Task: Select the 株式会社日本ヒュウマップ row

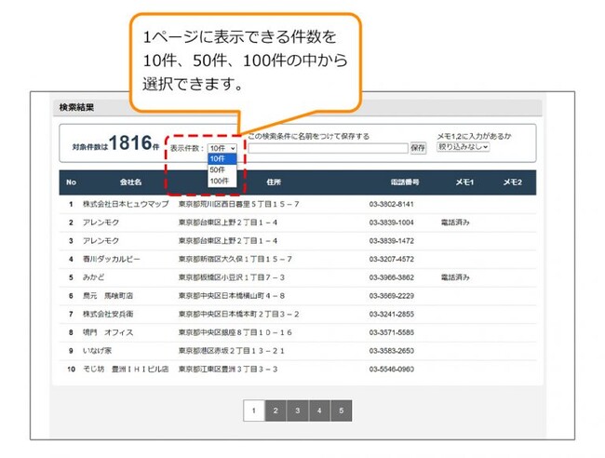Action: (x=125, y=204)
